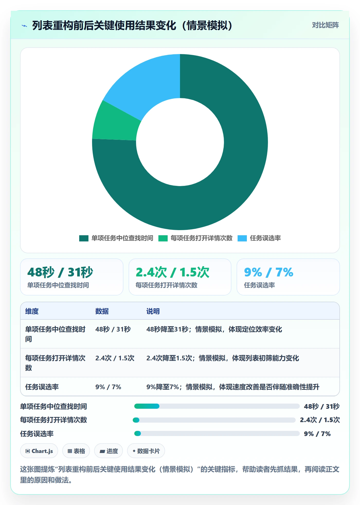Click the 任务误选率 progress bar
The width and height of the screenshot is (360, 505).
coord(217,433)
